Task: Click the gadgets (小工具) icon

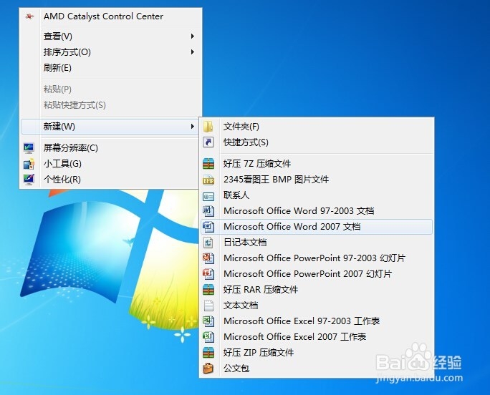Action: (29, 164)
